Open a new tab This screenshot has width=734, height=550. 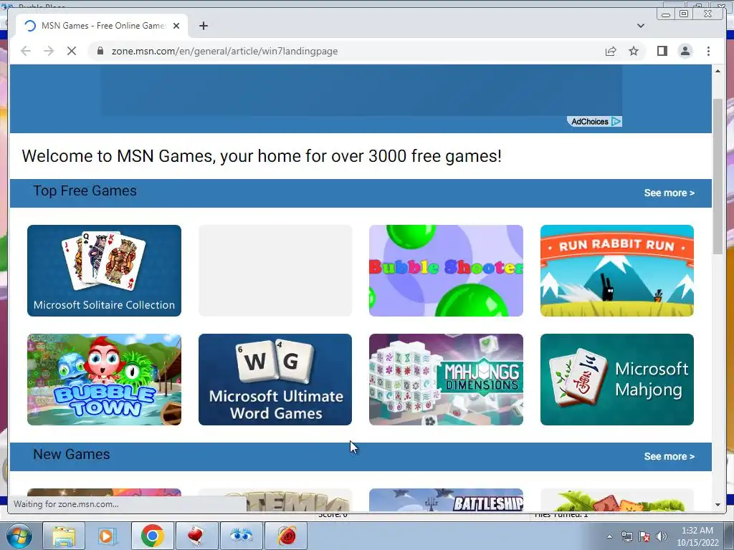click(203, 26)
